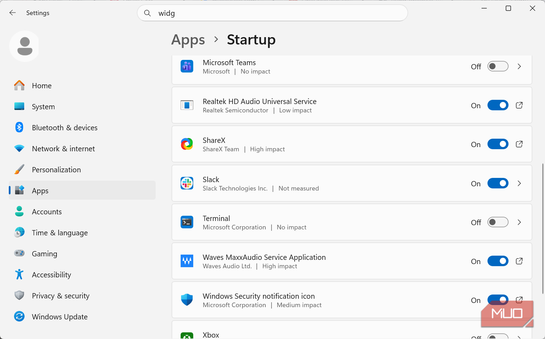Click the Startup breadcrumb title
The height and width of the screenshot is (339, 545).
[251, 40]
